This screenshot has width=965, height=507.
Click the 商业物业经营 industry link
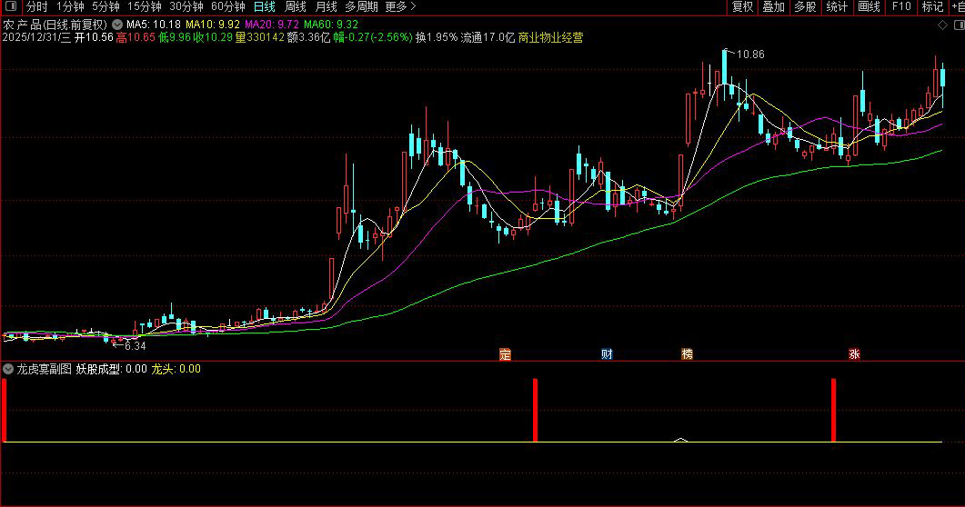click(551, 37)
